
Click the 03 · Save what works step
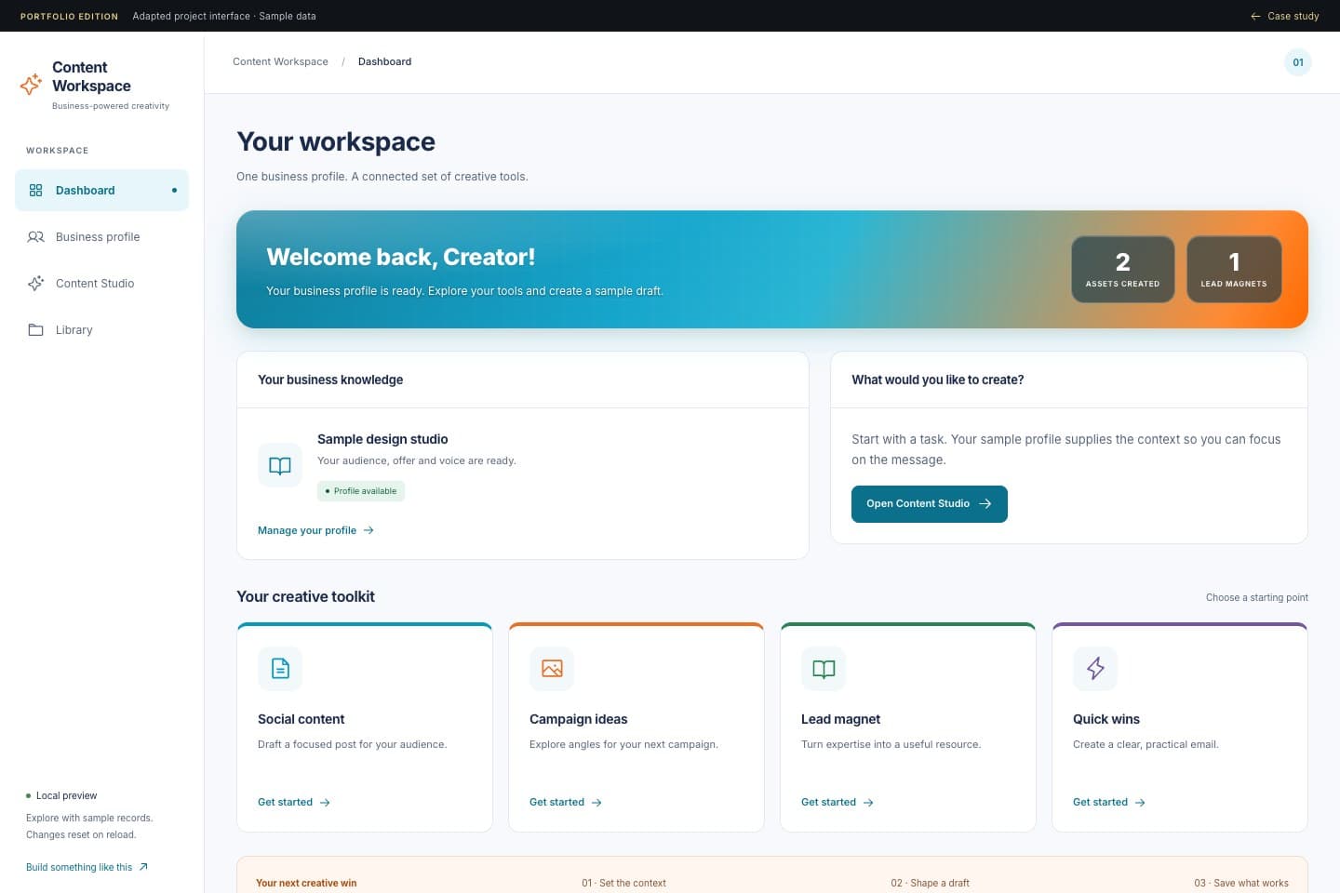click(1241, 883)
